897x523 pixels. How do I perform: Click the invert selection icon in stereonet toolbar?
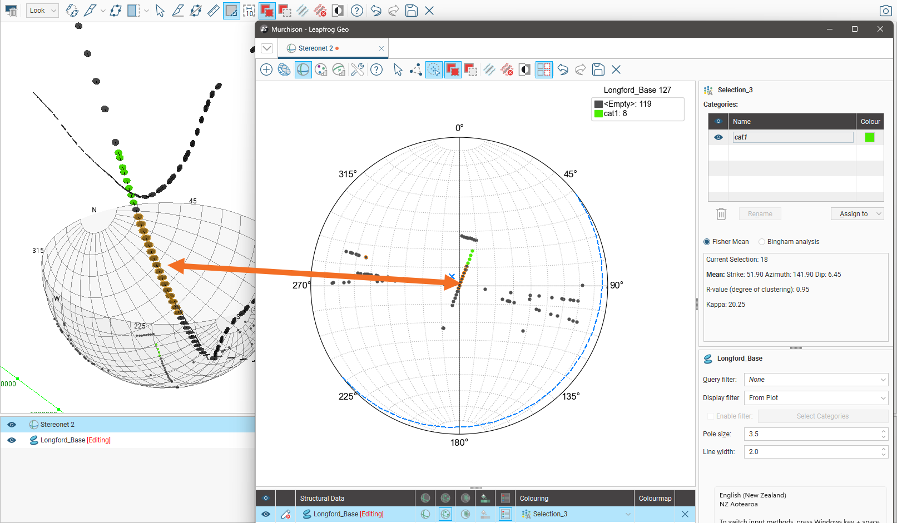click(x=524, y=69)
